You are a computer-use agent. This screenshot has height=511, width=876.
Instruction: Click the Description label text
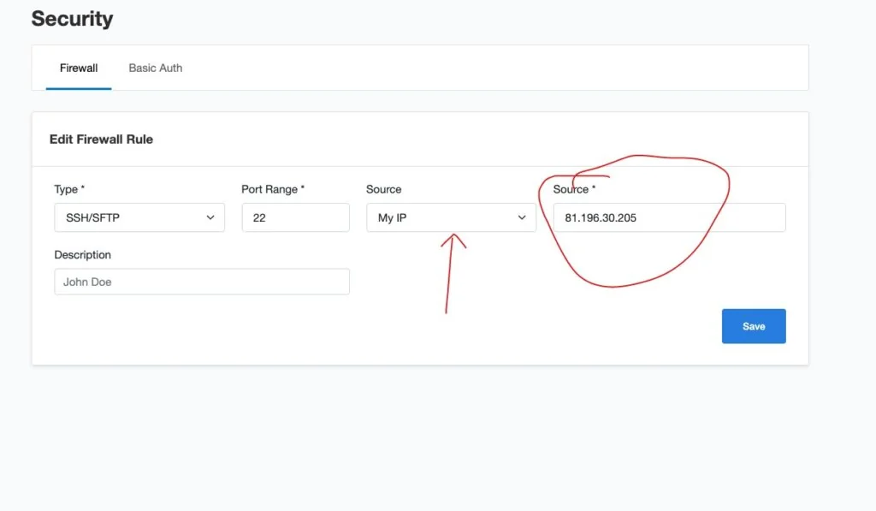[83, 254]
